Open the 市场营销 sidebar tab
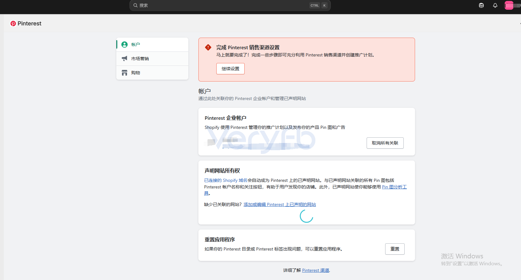 click(152, 59)
